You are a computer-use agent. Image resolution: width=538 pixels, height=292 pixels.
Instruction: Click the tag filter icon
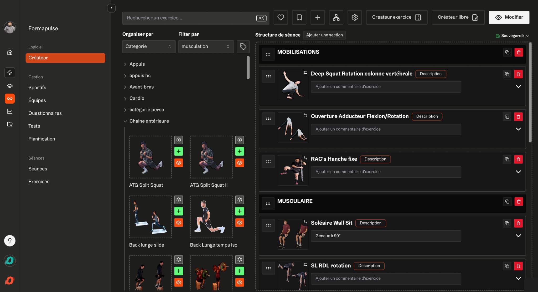[x=243, y=47]
